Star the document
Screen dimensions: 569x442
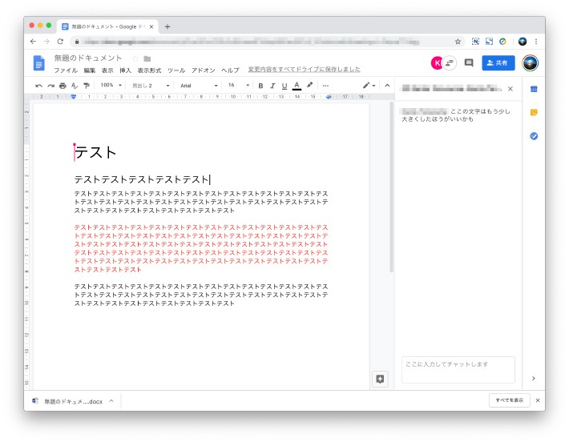pyautogui.click(x=135, y=58)
